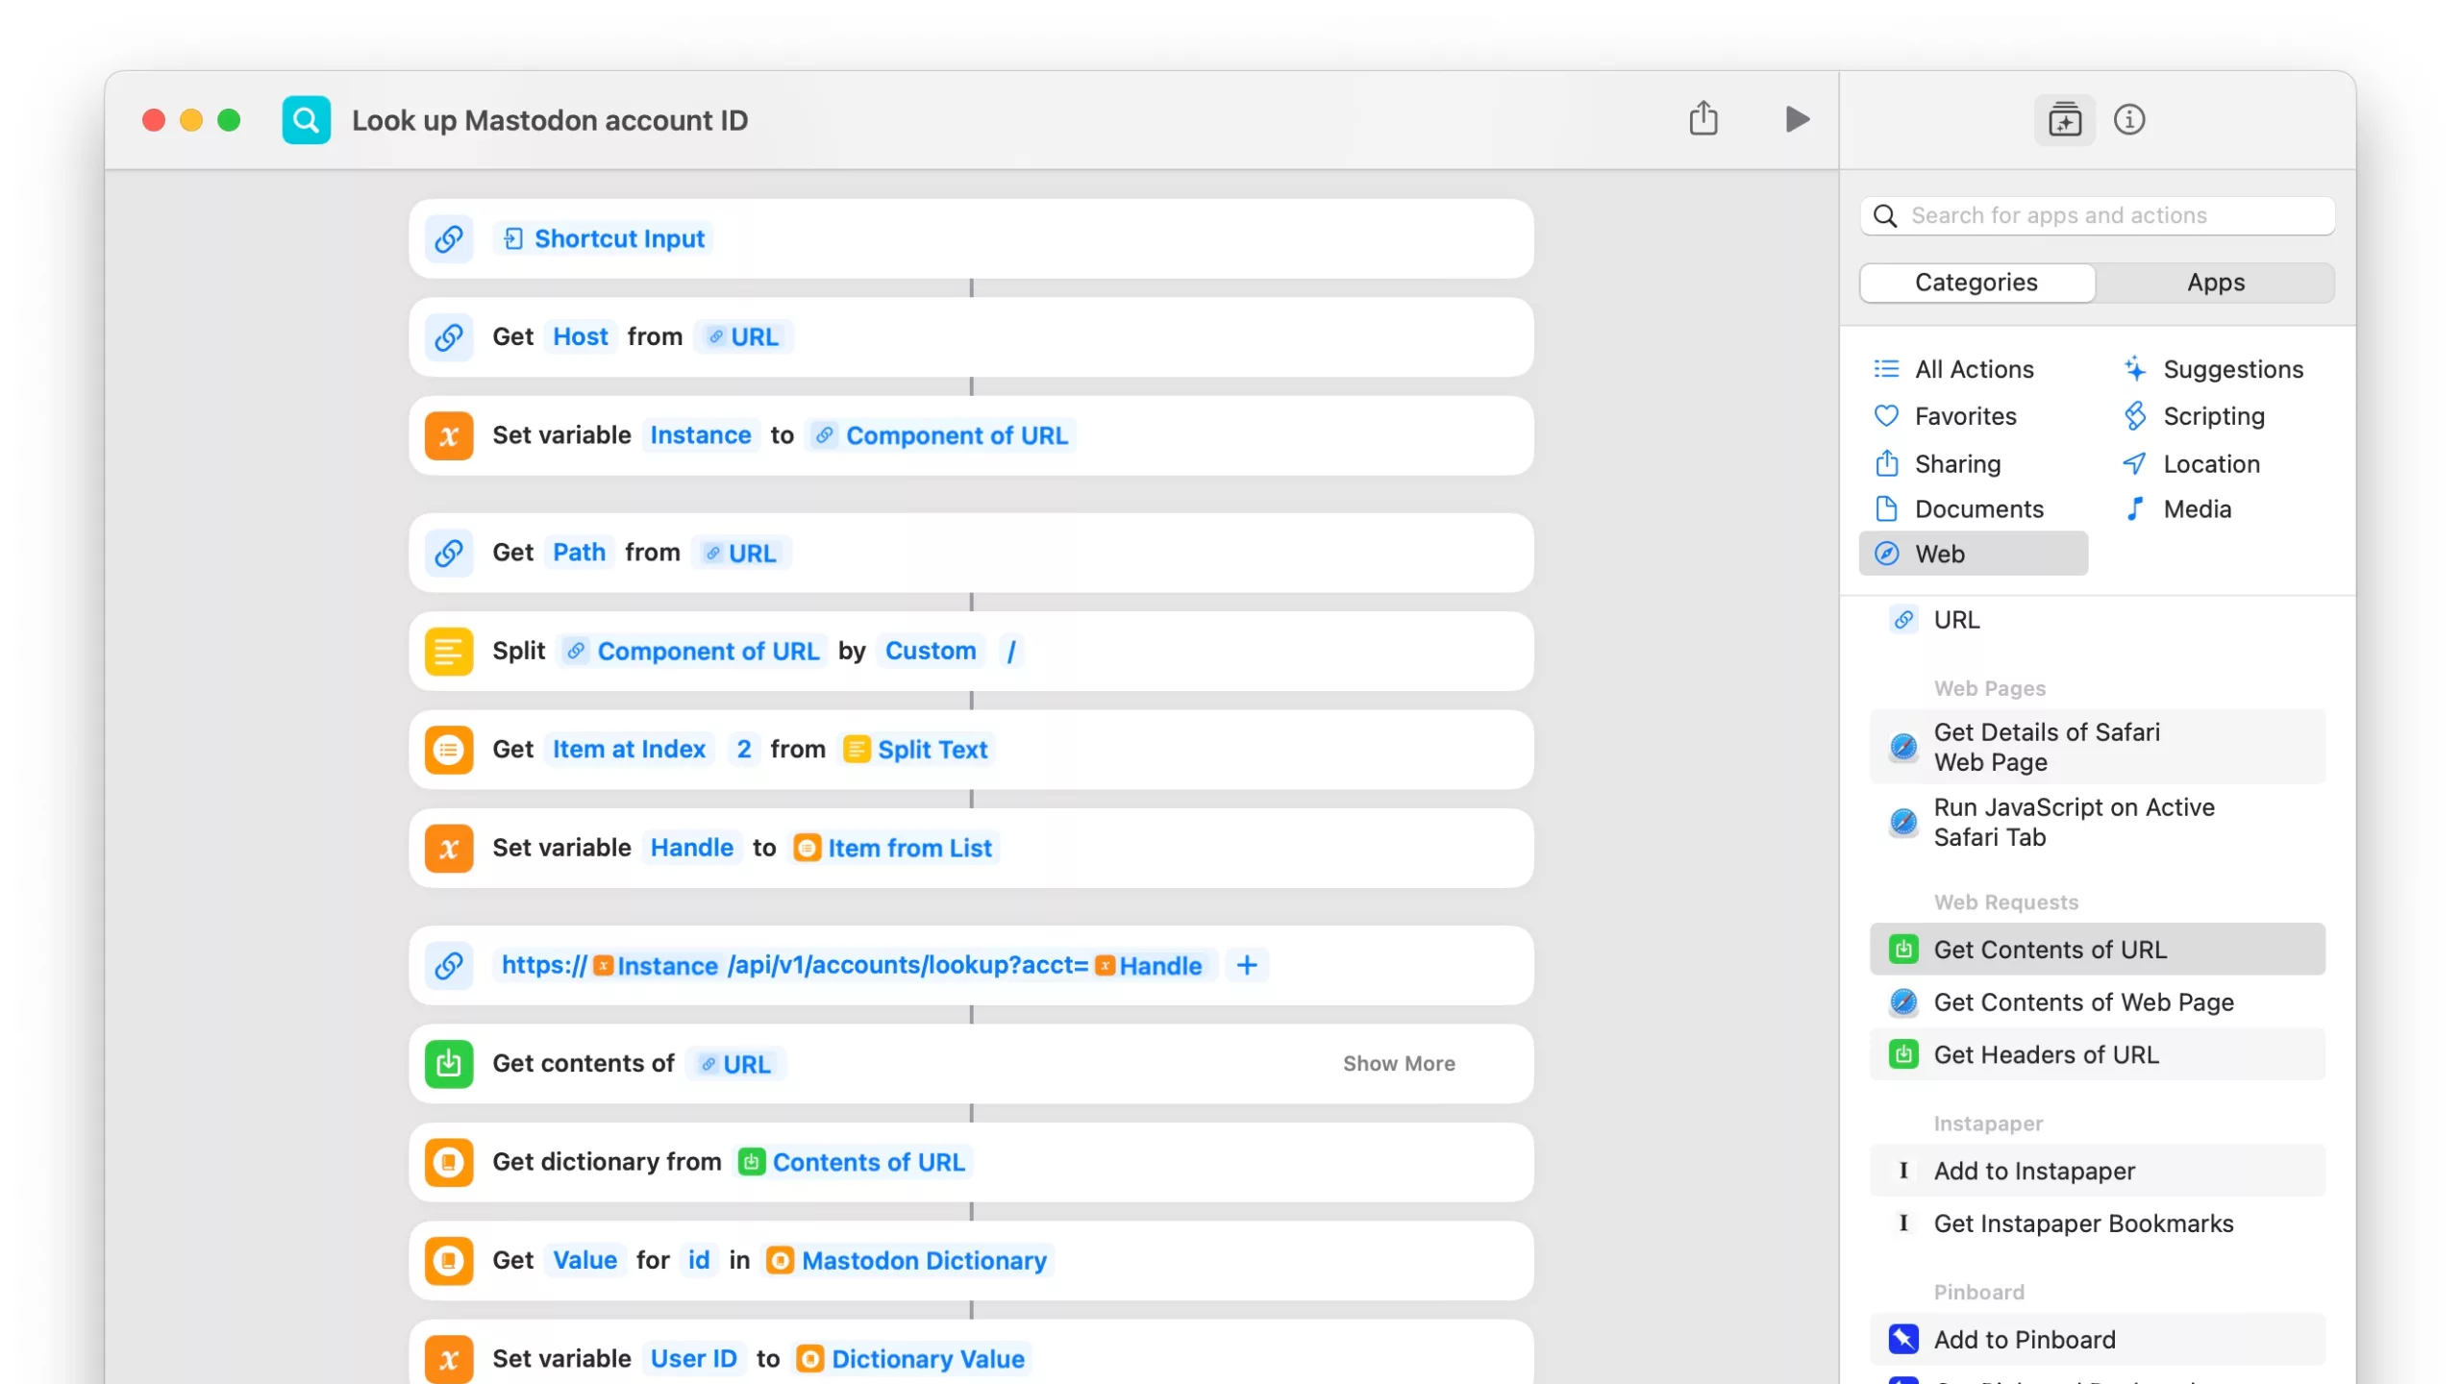
Task: Select All Actions category
Action: tap(1954, 369)
